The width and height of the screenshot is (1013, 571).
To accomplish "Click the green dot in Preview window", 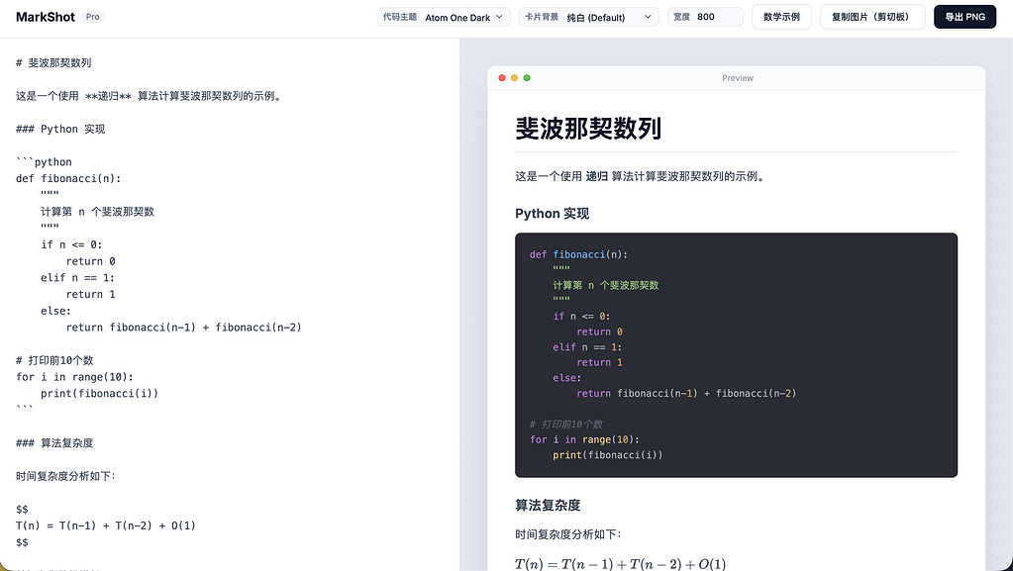I will (x=527, y=77).
